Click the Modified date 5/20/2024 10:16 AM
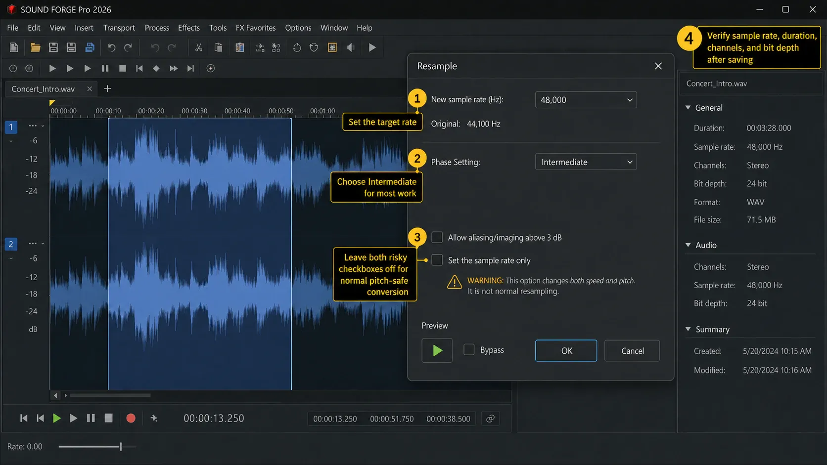Image resolution: width=827 pixels, height=465 pixels. point(777,370)
